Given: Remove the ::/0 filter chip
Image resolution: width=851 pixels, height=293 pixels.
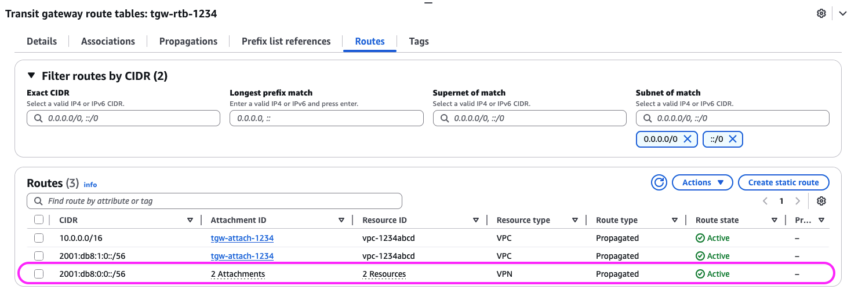Looking at the screenshot, I should (732, 139).
